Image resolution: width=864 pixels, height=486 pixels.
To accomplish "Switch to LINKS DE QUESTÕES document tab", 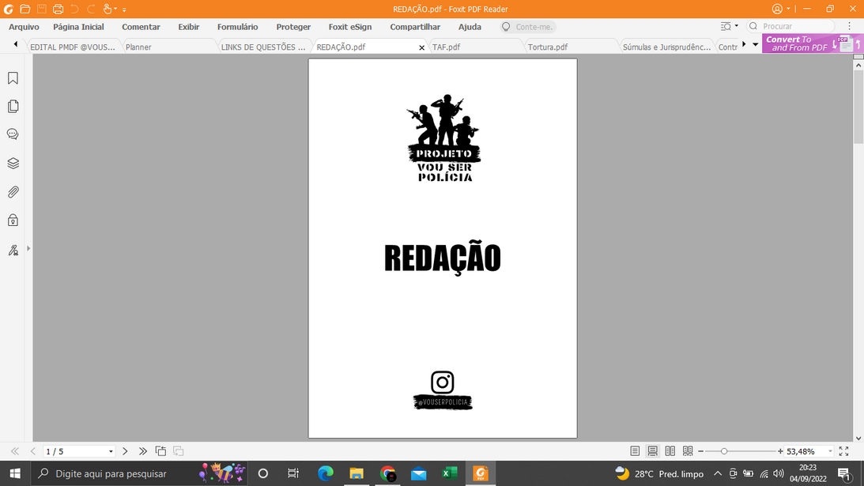I will point(264,47).
